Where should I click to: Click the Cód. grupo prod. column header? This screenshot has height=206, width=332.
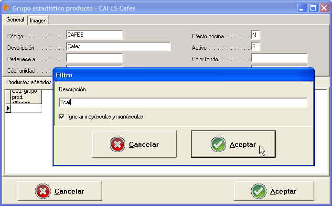tap(26, 96)
